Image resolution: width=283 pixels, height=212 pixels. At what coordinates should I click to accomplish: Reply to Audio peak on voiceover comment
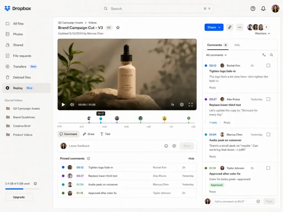[213, 157]
